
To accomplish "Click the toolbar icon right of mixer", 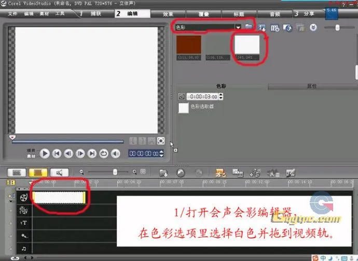I will [291, 173].
